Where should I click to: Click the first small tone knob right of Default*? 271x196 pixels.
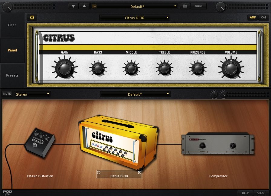point(214,94)
